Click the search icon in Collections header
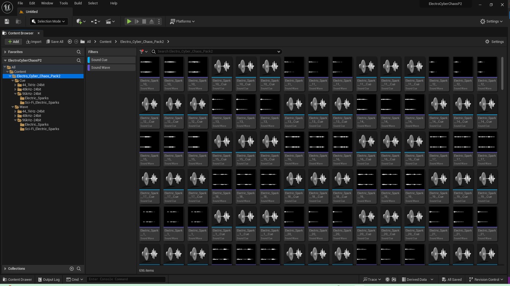This screenshot has height=286, width=510. [x=79, y=269]
